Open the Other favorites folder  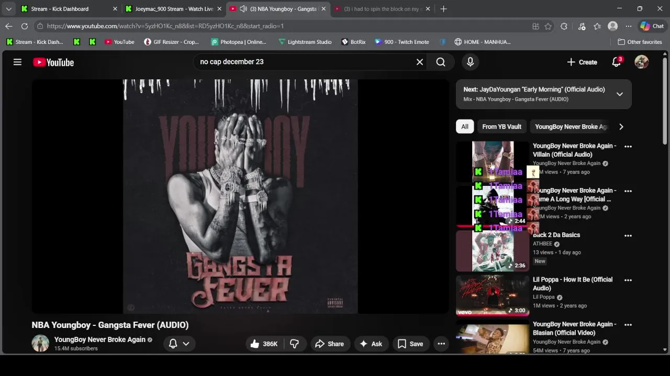tap(640, 42)
